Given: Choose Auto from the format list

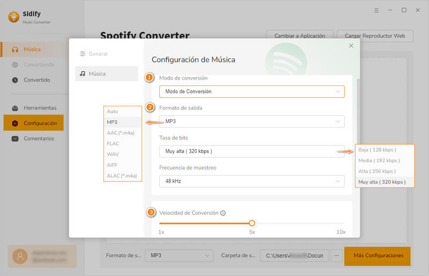Looking at the screenshot, I should (x=123, y=112).
